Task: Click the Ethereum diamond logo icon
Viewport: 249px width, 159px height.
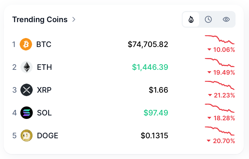Action: 27,67
